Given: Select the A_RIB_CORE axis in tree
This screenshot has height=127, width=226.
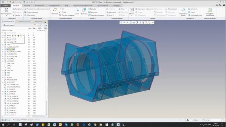Looking at the screenshot, I should pyautogui.click(x=10, y=64).
